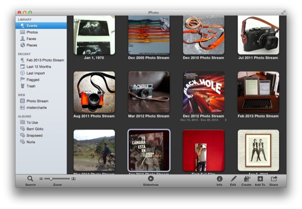Screen dimensions: 302x209
Task: Start the Slideshow playback
Action: (x=151, y=179)
